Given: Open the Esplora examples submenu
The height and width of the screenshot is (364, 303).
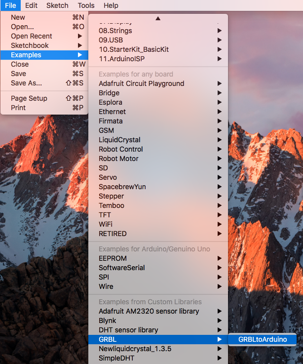Looking at the screenshot, I should click(158, 102).
